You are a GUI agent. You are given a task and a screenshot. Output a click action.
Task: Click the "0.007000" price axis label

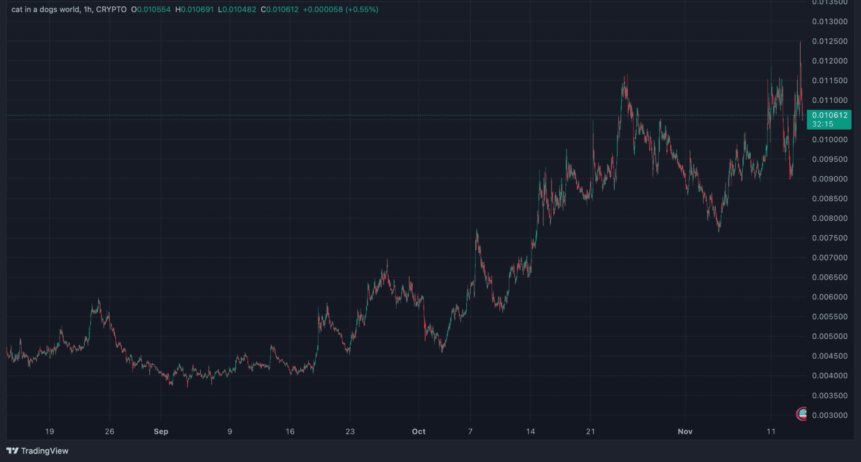(831, 258)
